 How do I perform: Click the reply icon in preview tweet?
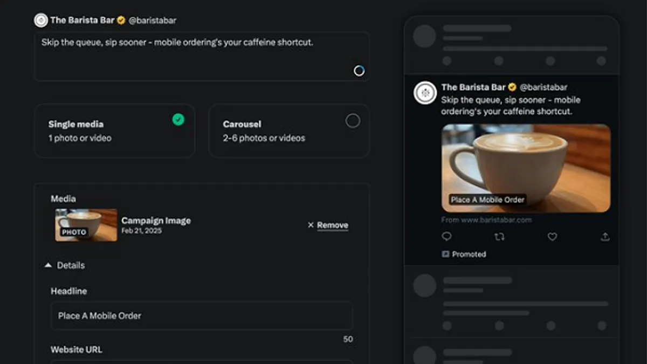point(446,237)
